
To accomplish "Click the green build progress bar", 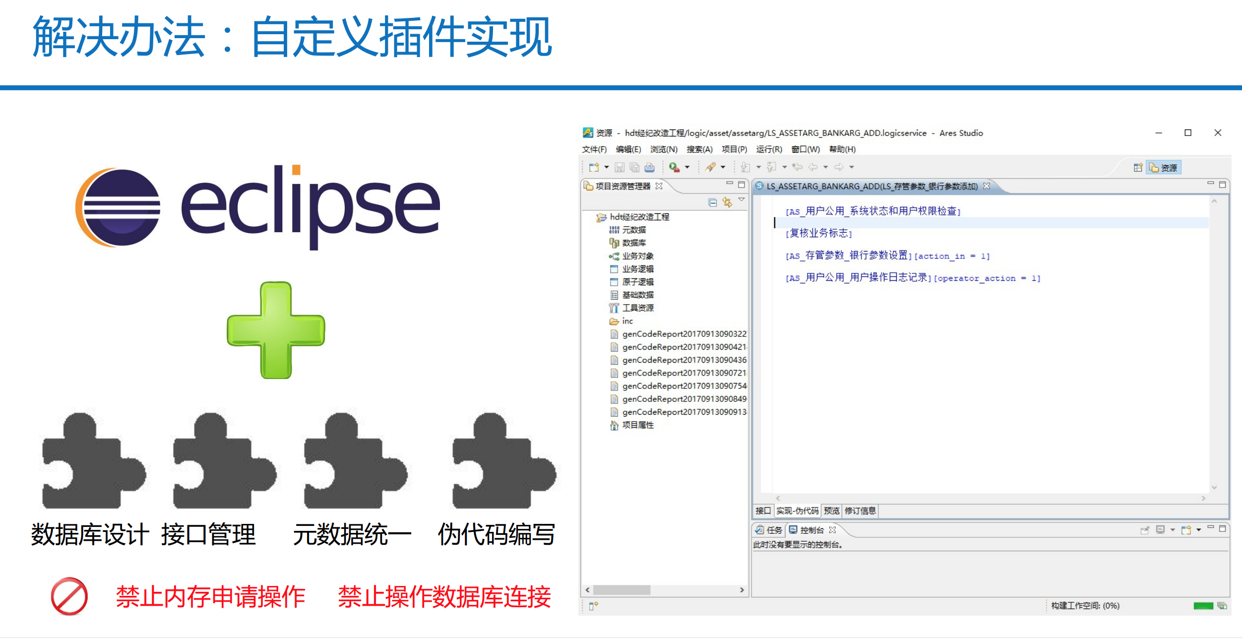I will (x=1203, y=606).
